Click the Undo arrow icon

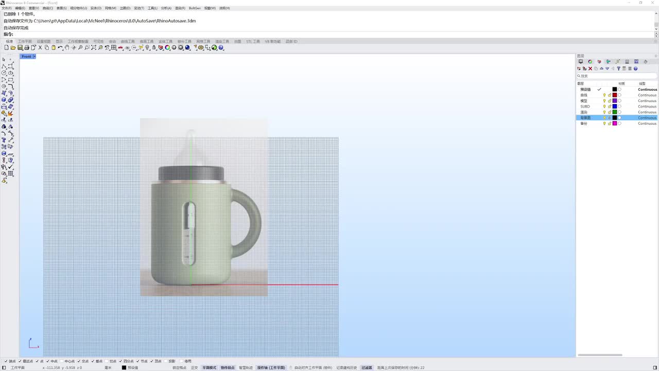pos(60,47)
